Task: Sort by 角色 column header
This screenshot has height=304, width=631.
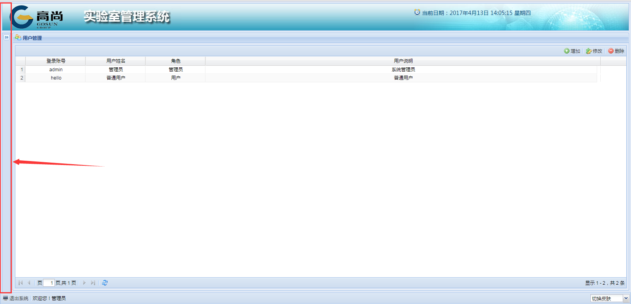Action: click(175, 61)
